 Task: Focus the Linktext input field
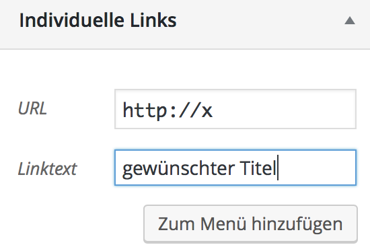coord(235,168)
